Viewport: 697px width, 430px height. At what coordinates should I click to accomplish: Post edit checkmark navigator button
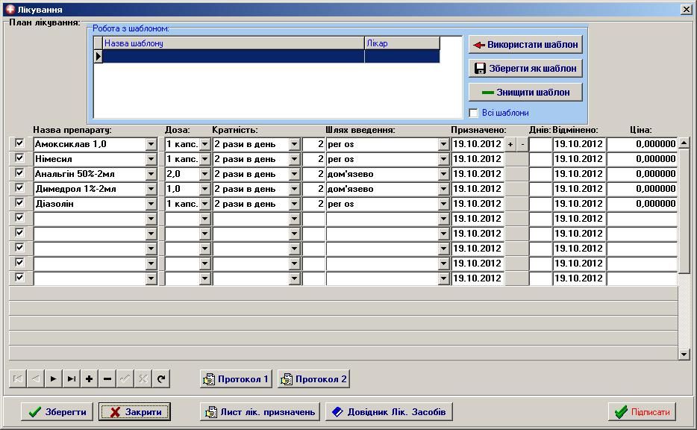(125, 378)
